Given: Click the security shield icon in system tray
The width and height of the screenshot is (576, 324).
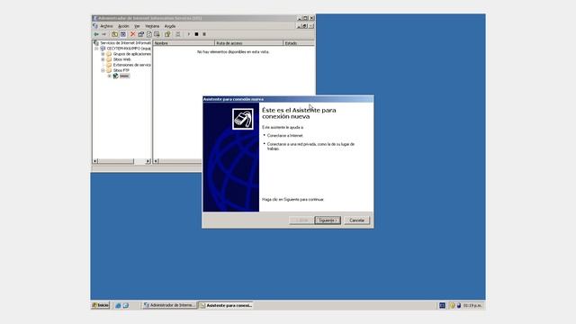Looking at the screenshot, I should tap(452, 305).
